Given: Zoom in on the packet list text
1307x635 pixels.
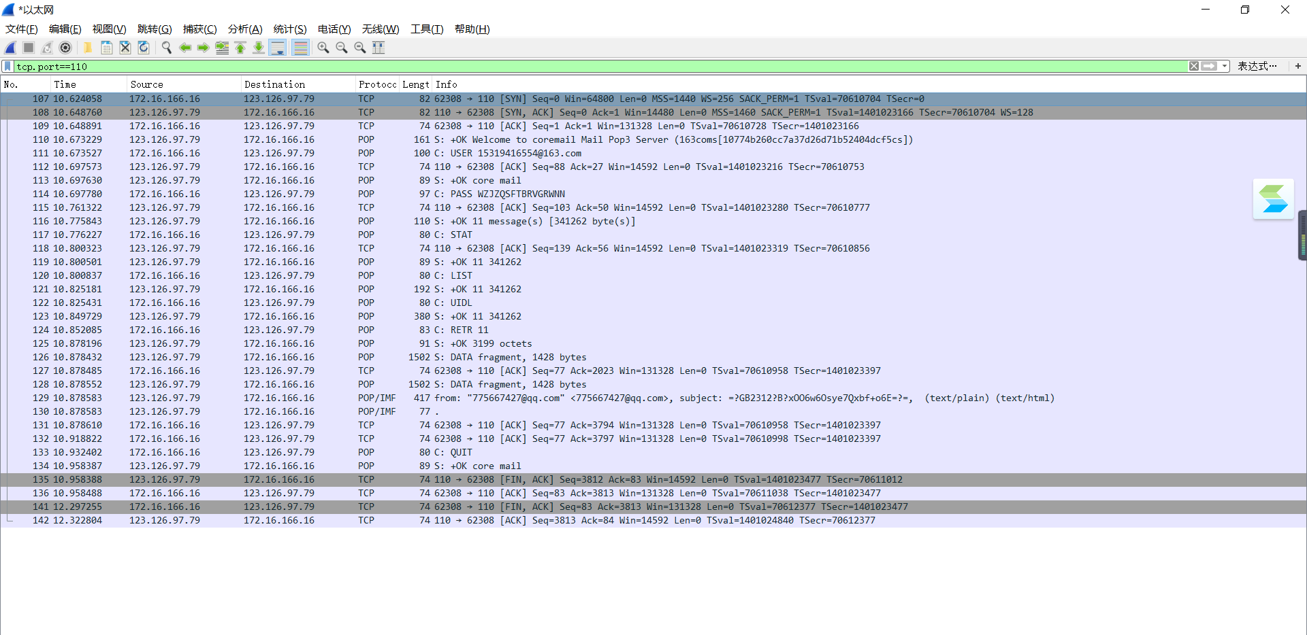Looking at the screenshot, I should coord(323,48).
